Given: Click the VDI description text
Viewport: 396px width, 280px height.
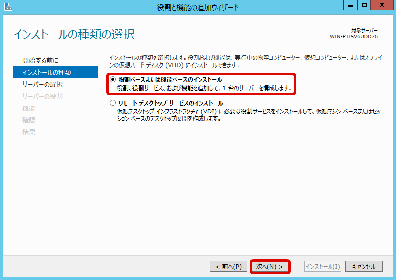Looking at the screenshot, I should tap(249, 115).
